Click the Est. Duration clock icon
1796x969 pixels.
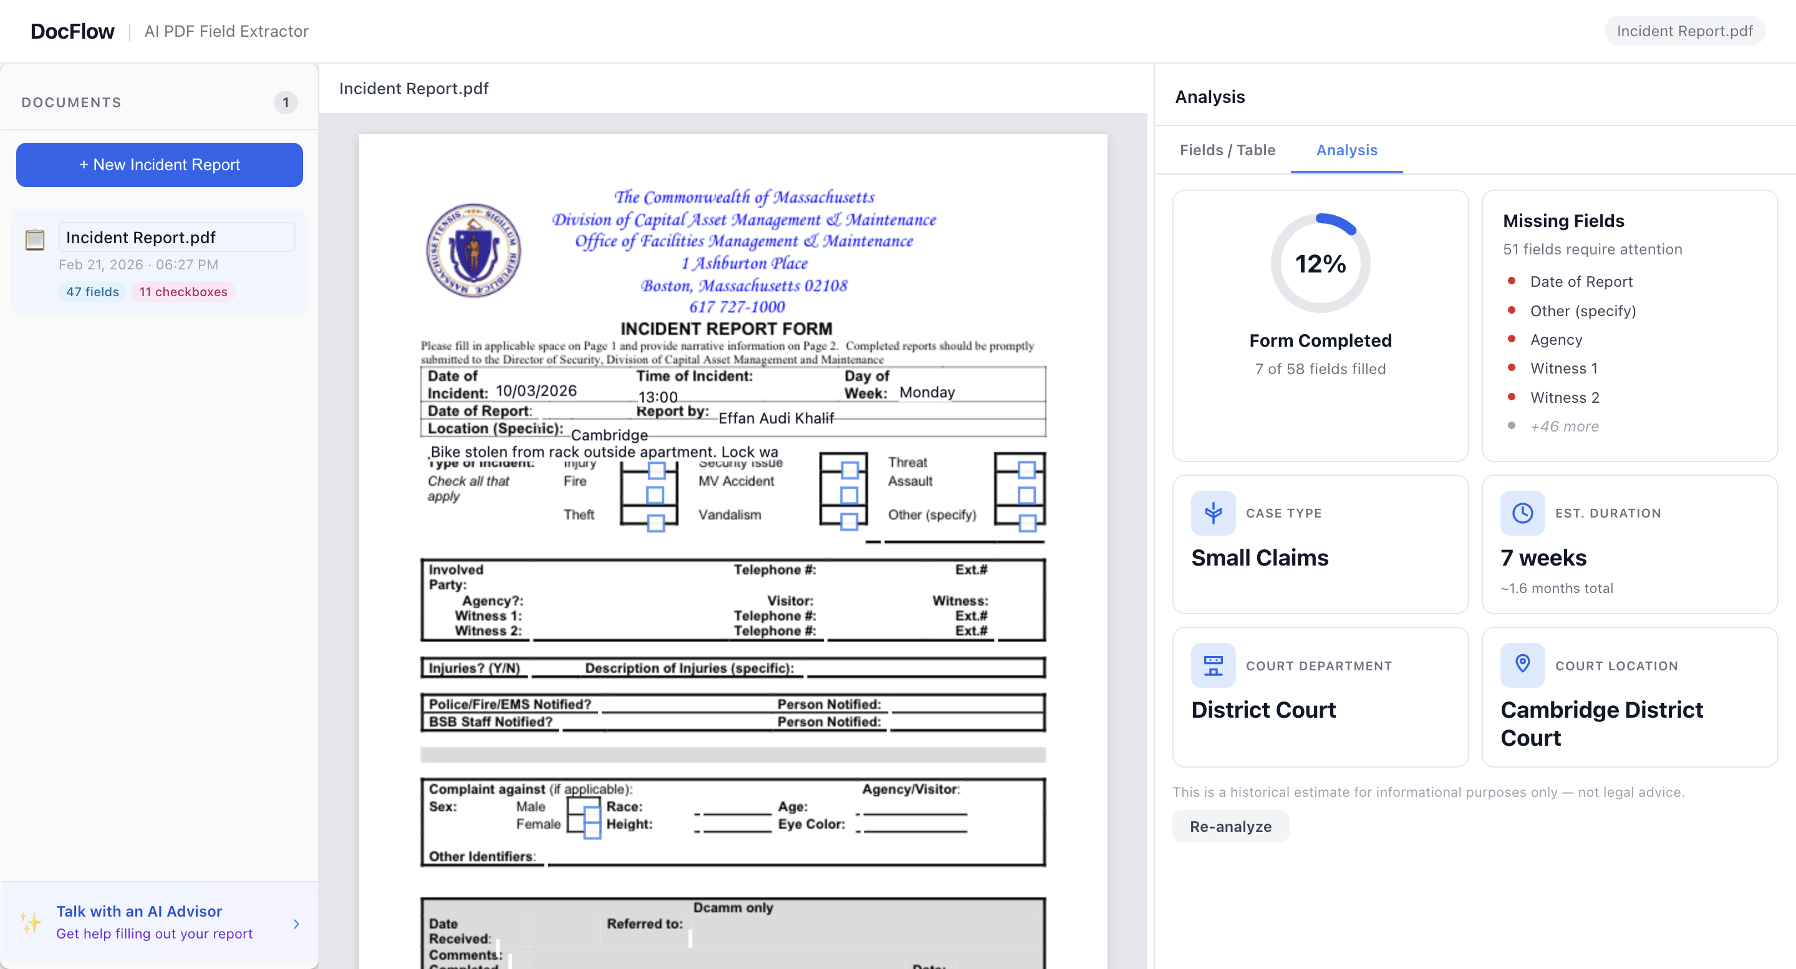(x=1522, y=513)
